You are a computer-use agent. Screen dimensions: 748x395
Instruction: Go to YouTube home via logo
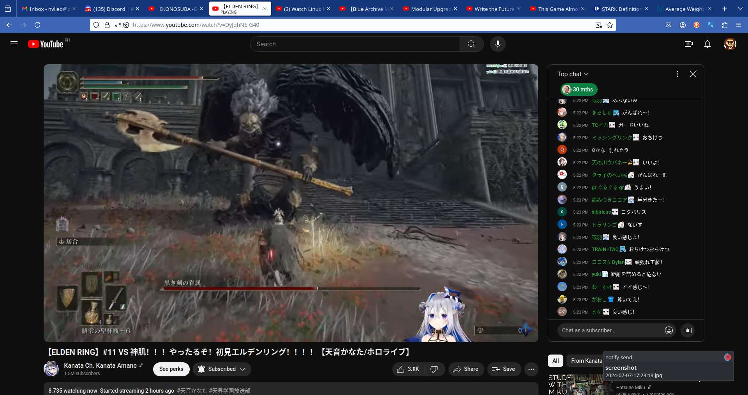tap(46, 44)
